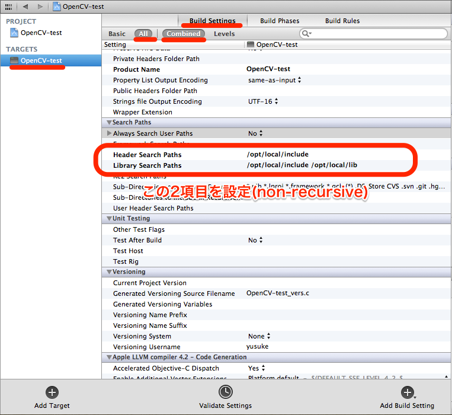Open Accelerated Objective-C Dispatch Yes dropdown
The height and width of the screenshot is (415, 452).
pyautogui.click(x=257, y=368)
